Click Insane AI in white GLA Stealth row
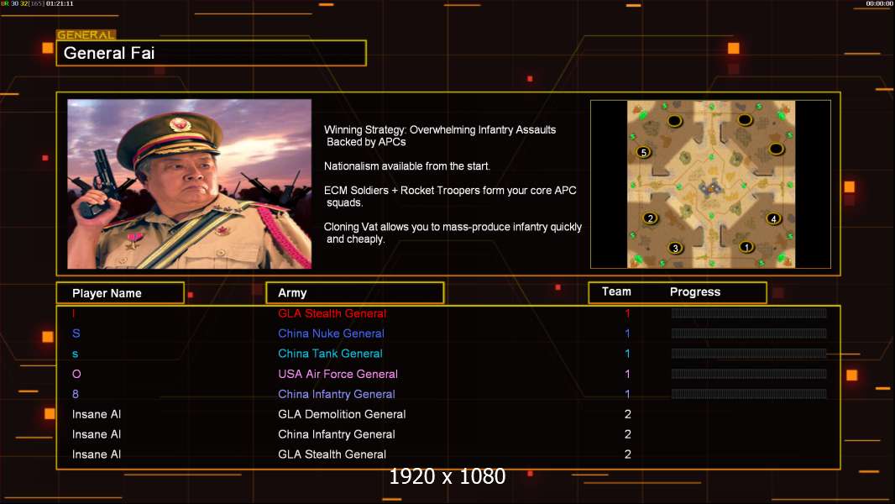895x504 pixels. pyautogui.click(x=96, y=454)
